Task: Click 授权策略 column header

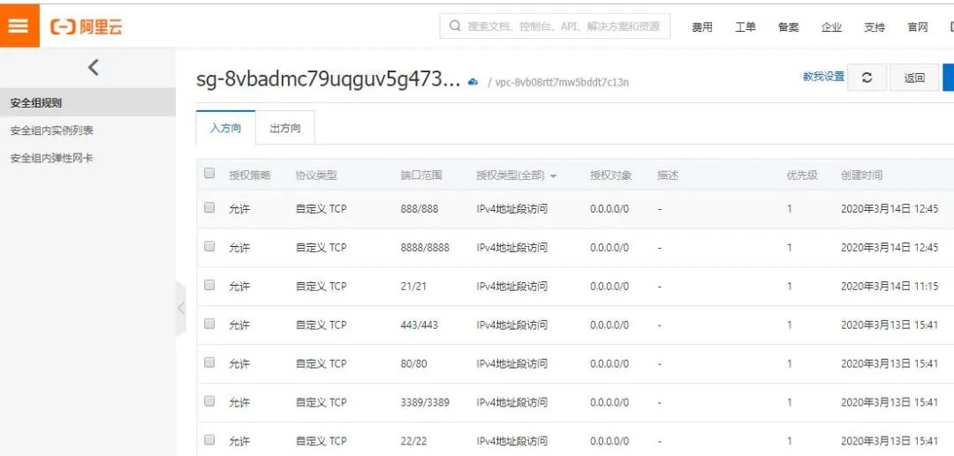Action: pyautogui.click(x=249, y=176)
